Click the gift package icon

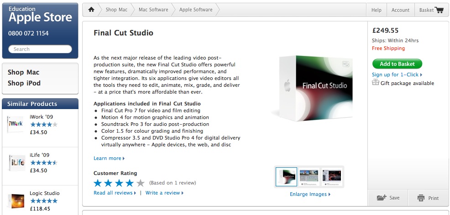click(376, 82)
